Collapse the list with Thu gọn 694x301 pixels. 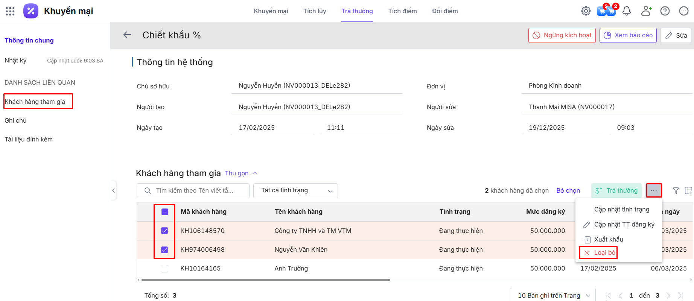click(x=240, y=173)
